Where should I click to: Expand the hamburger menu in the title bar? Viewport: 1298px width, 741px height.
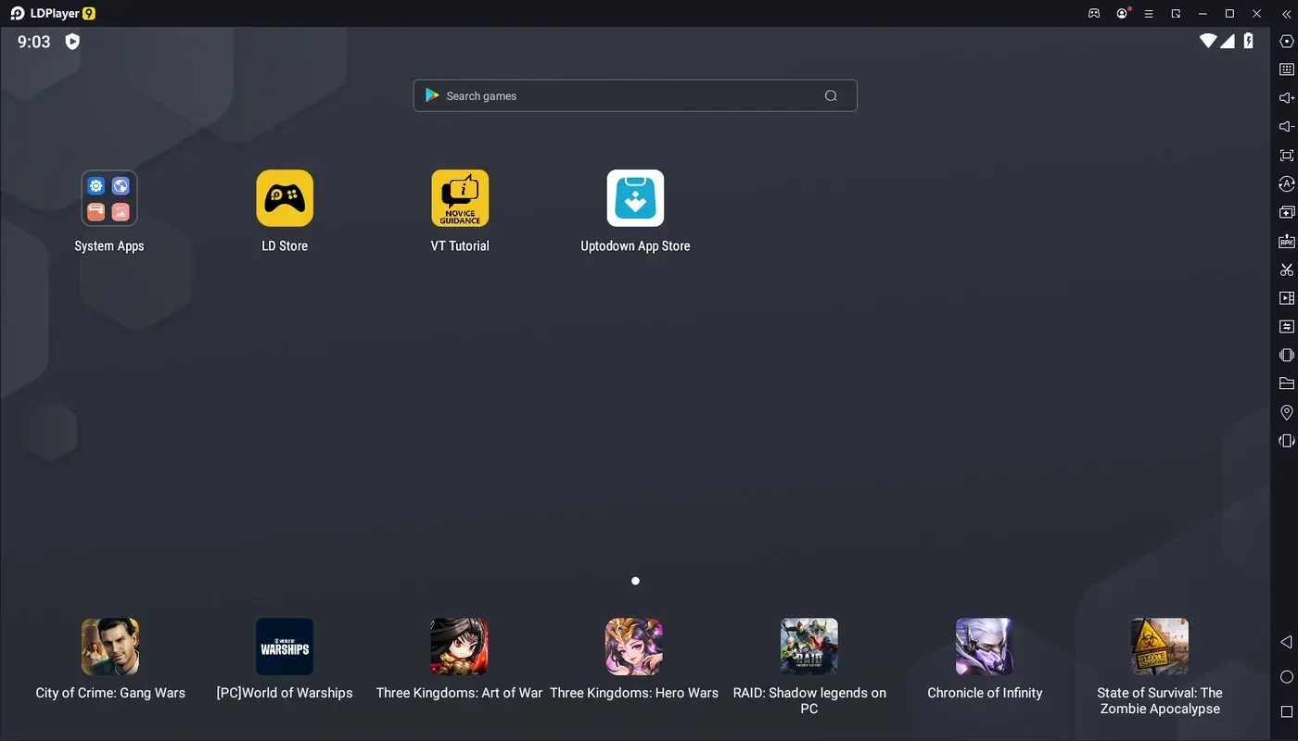1148,13
